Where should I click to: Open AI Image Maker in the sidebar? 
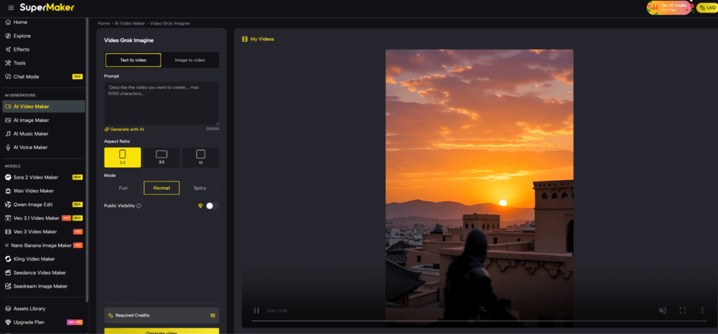[32, 120]
